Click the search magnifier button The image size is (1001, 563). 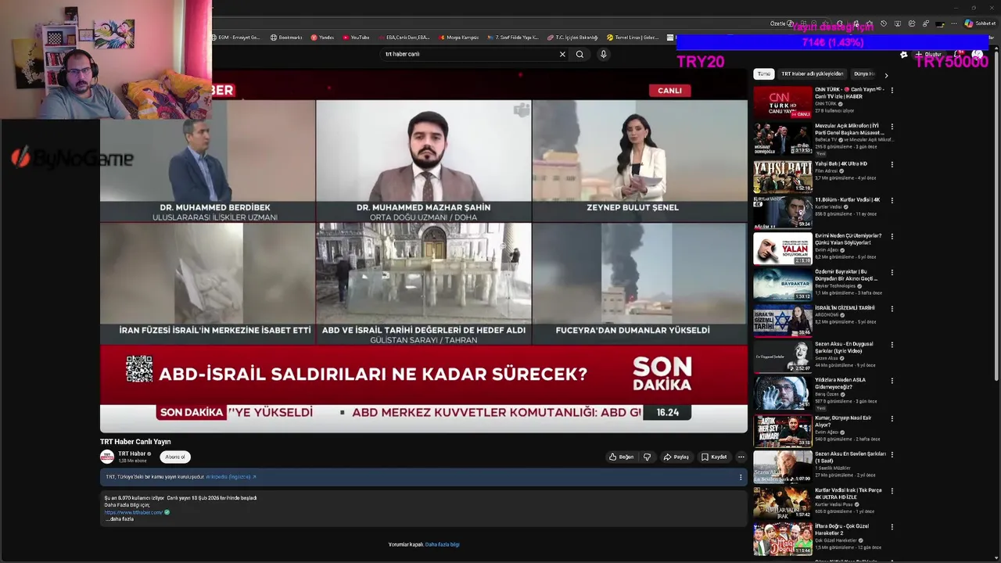[x=579, y=54]
